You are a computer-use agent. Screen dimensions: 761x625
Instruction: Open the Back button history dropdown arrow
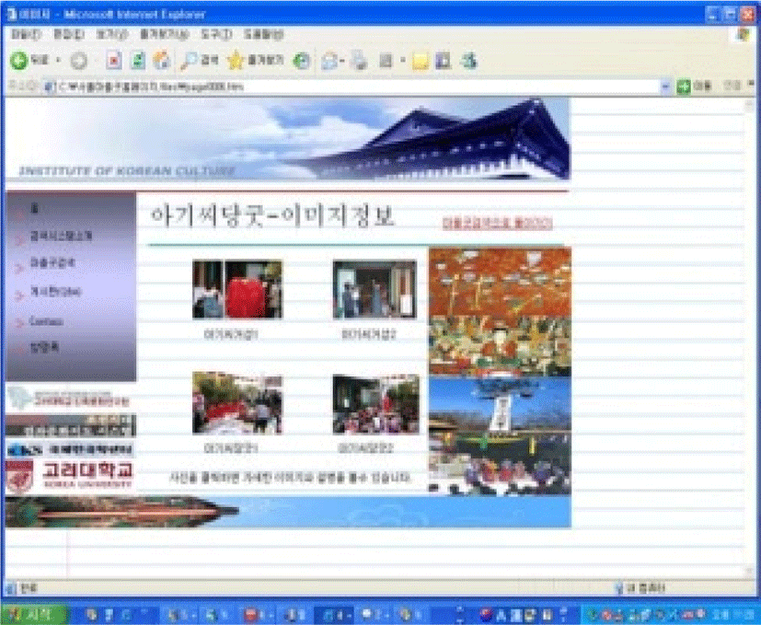(56, 60)
